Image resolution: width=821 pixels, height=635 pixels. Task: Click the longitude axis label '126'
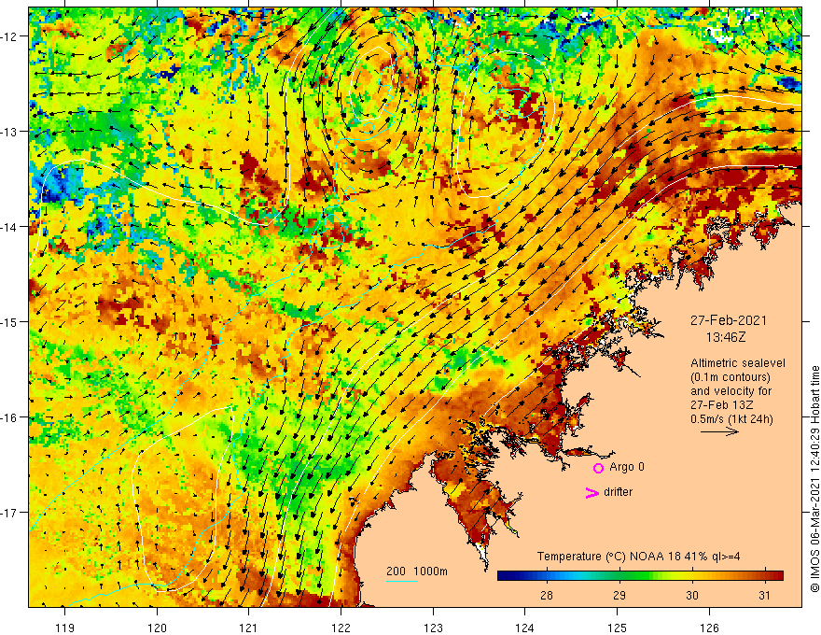tap(709, 628)
